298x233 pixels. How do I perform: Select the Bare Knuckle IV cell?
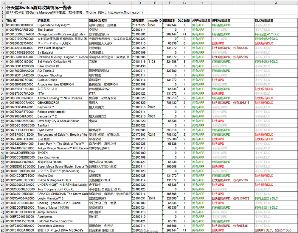(63, 66)
